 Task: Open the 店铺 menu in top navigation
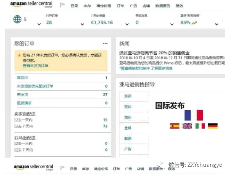(146, 6)
